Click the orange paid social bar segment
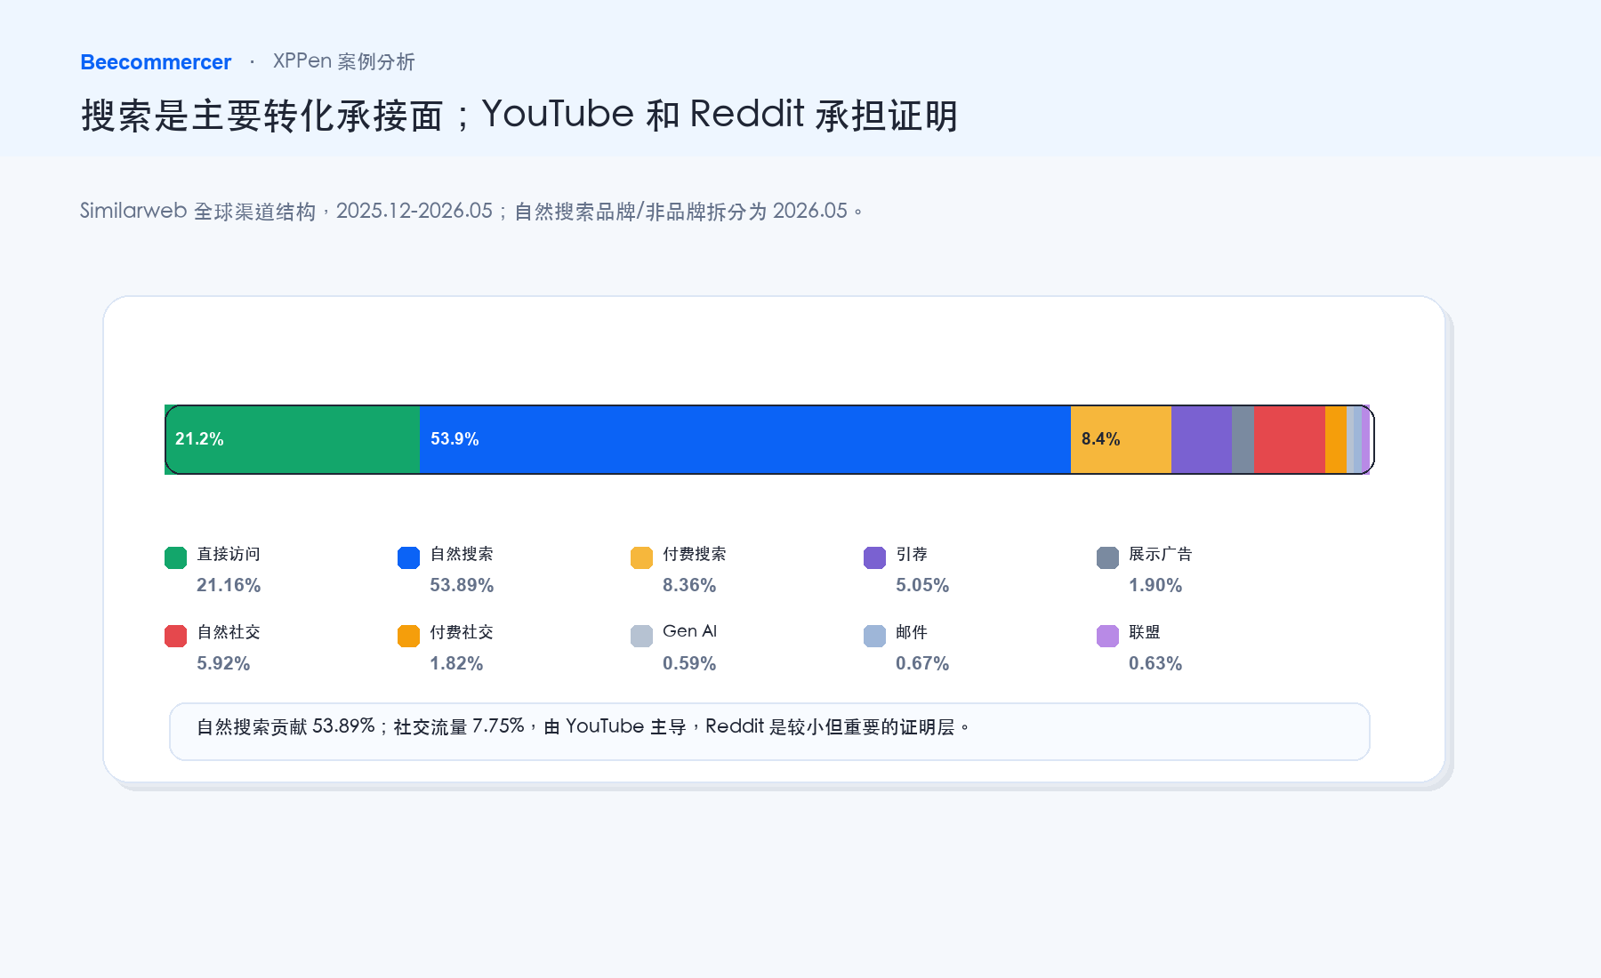This screenshot has height=978, width=1601. pyautogui.click(x=1336, y=439)
